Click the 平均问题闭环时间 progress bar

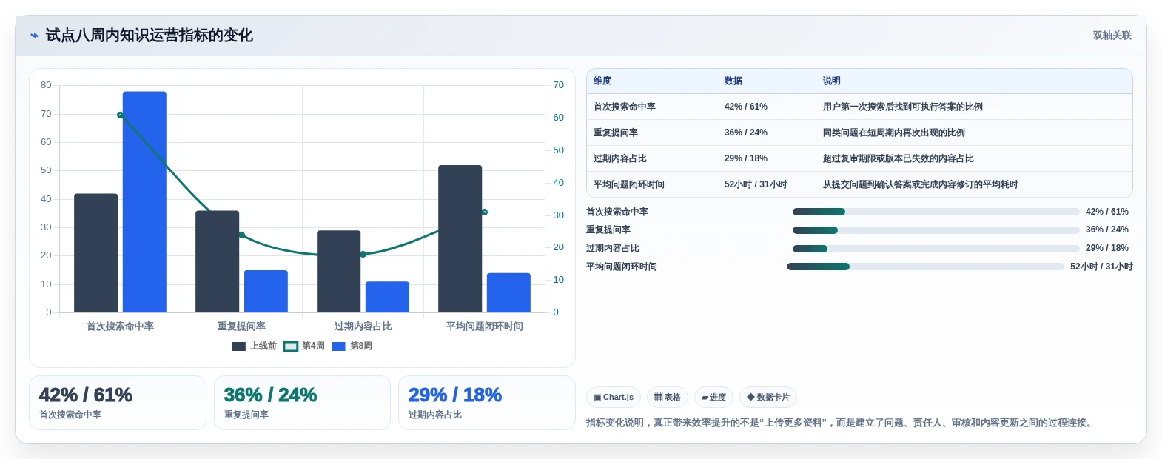click(925, 267)
